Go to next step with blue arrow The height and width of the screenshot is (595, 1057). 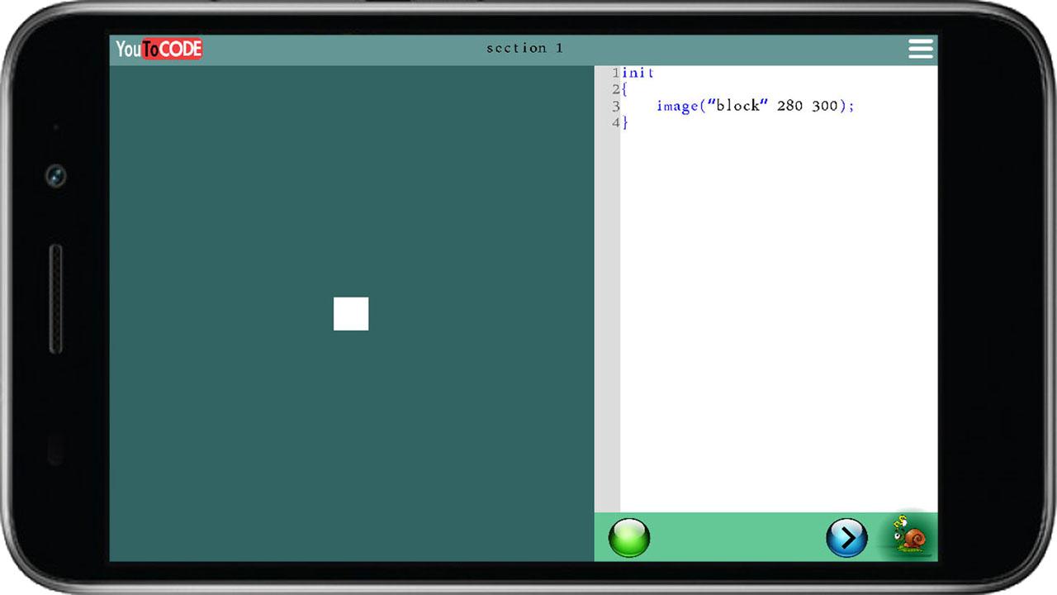846,538
